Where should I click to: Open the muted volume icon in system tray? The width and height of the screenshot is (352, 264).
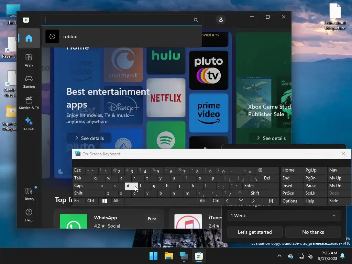point(310,256)
